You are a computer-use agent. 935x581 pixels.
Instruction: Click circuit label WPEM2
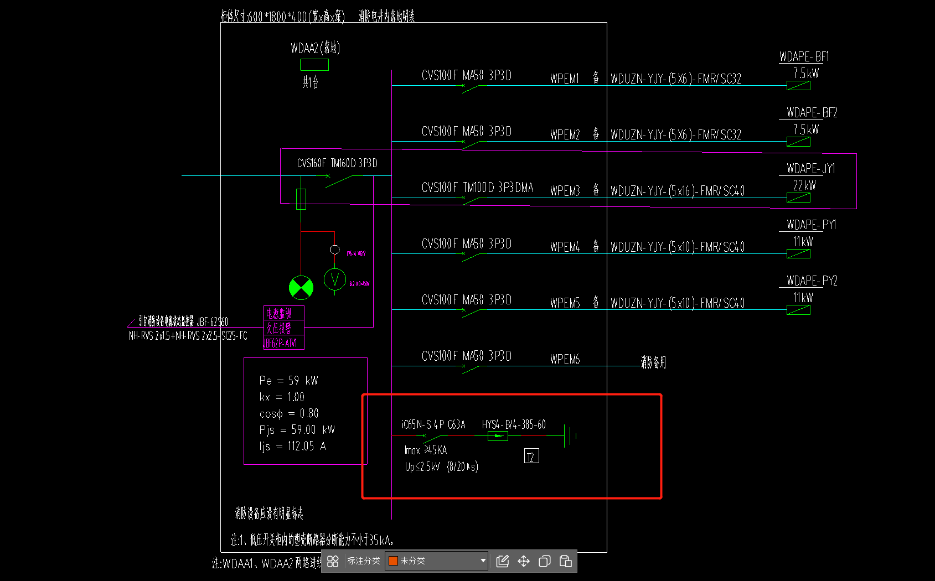click(x=565, y=134)
